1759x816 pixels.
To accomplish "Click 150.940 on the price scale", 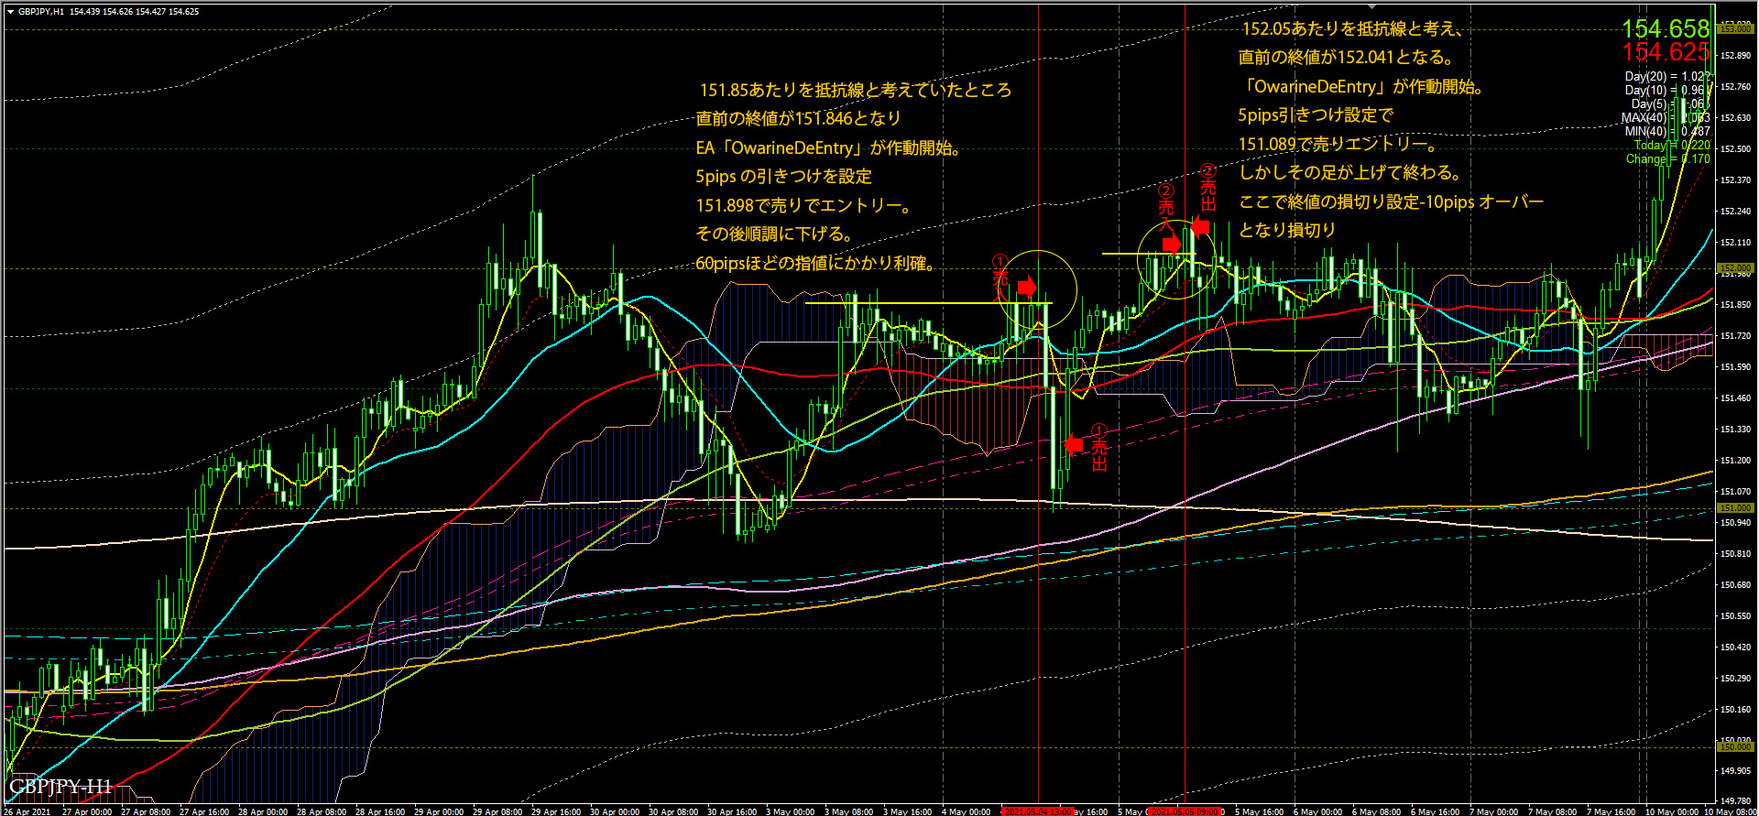I will (x=1736, y=523).
